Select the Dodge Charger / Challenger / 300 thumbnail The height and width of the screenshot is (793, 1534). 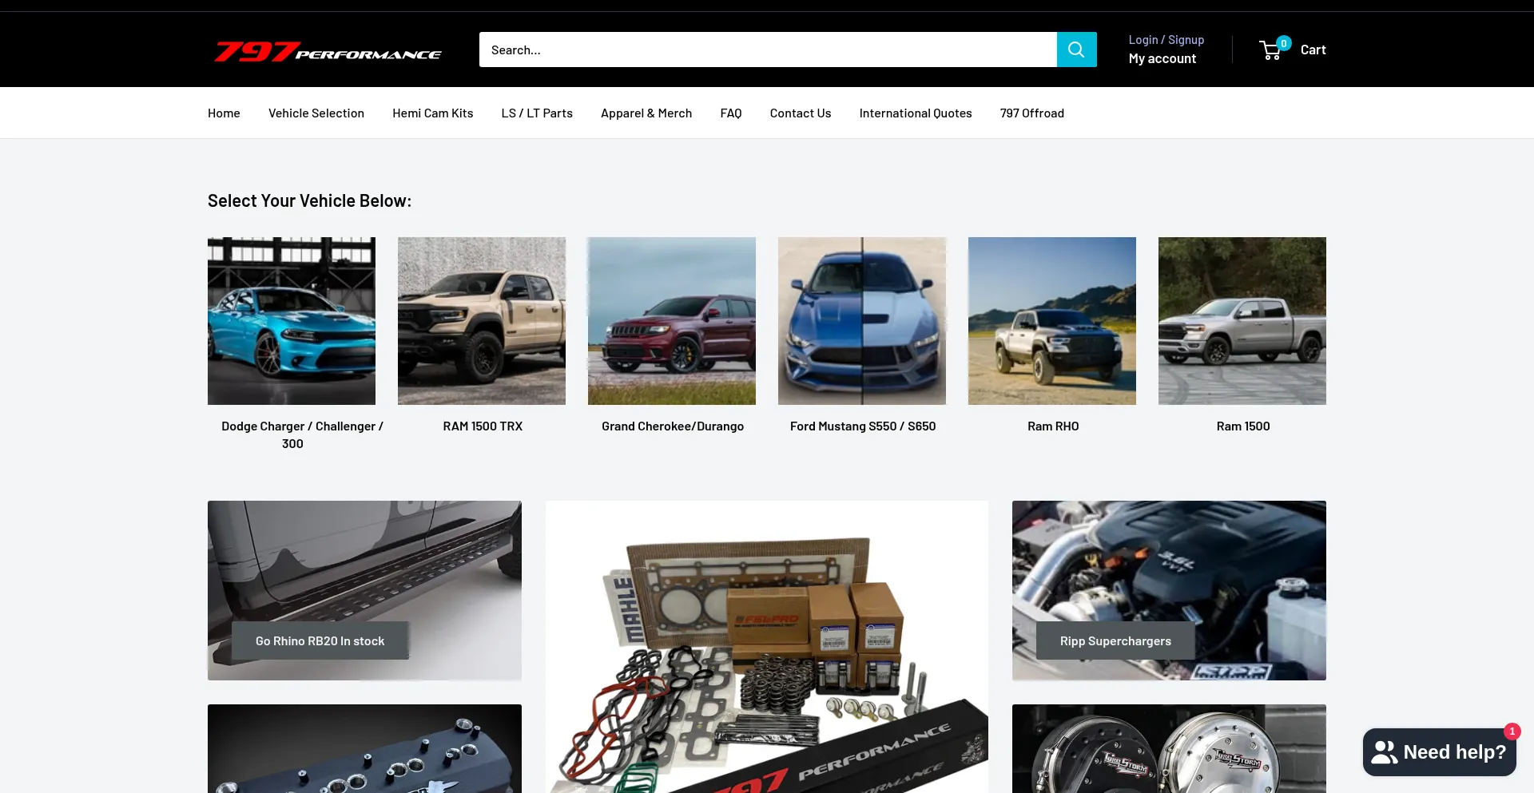tap(291, 320)
